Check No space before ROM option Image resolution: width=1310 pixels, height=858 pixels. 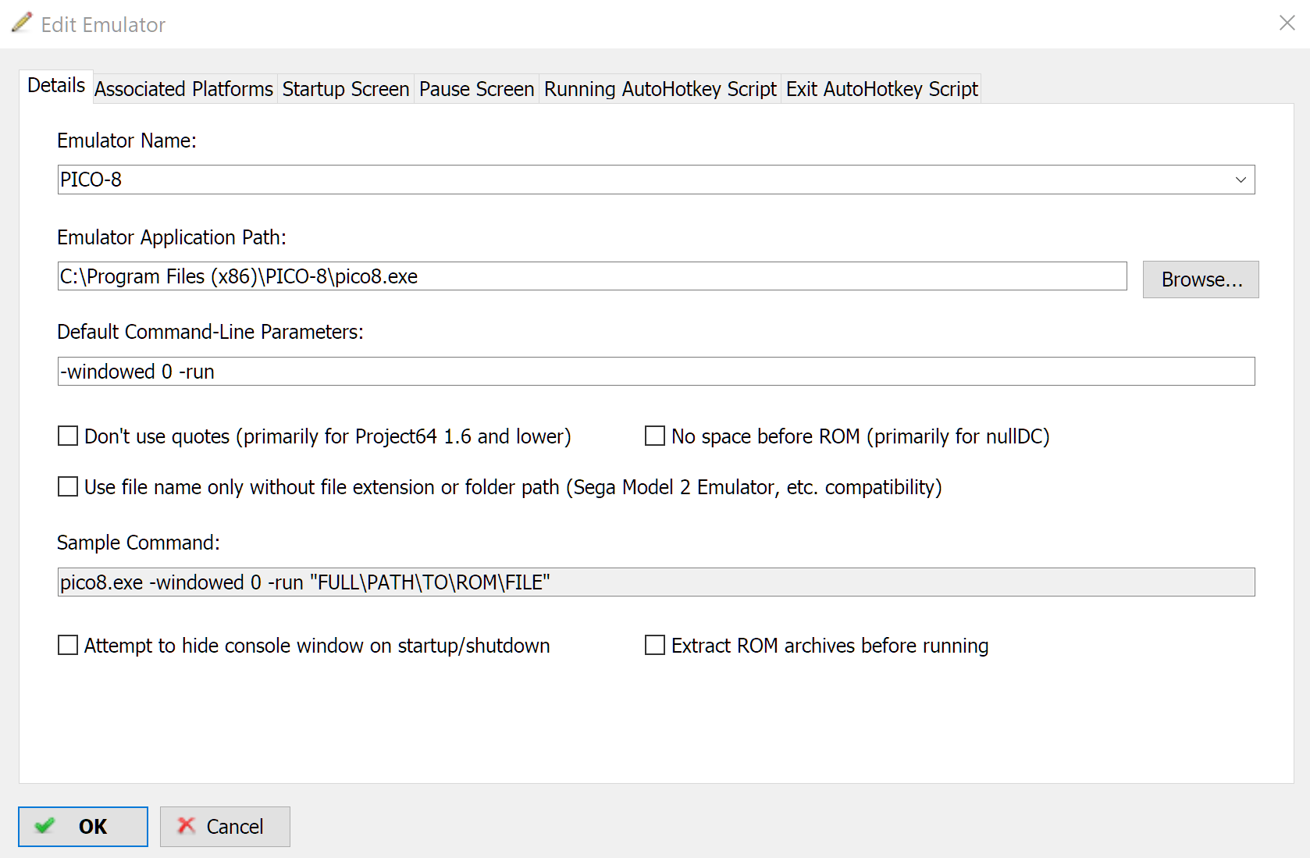[x=655, y=436]
